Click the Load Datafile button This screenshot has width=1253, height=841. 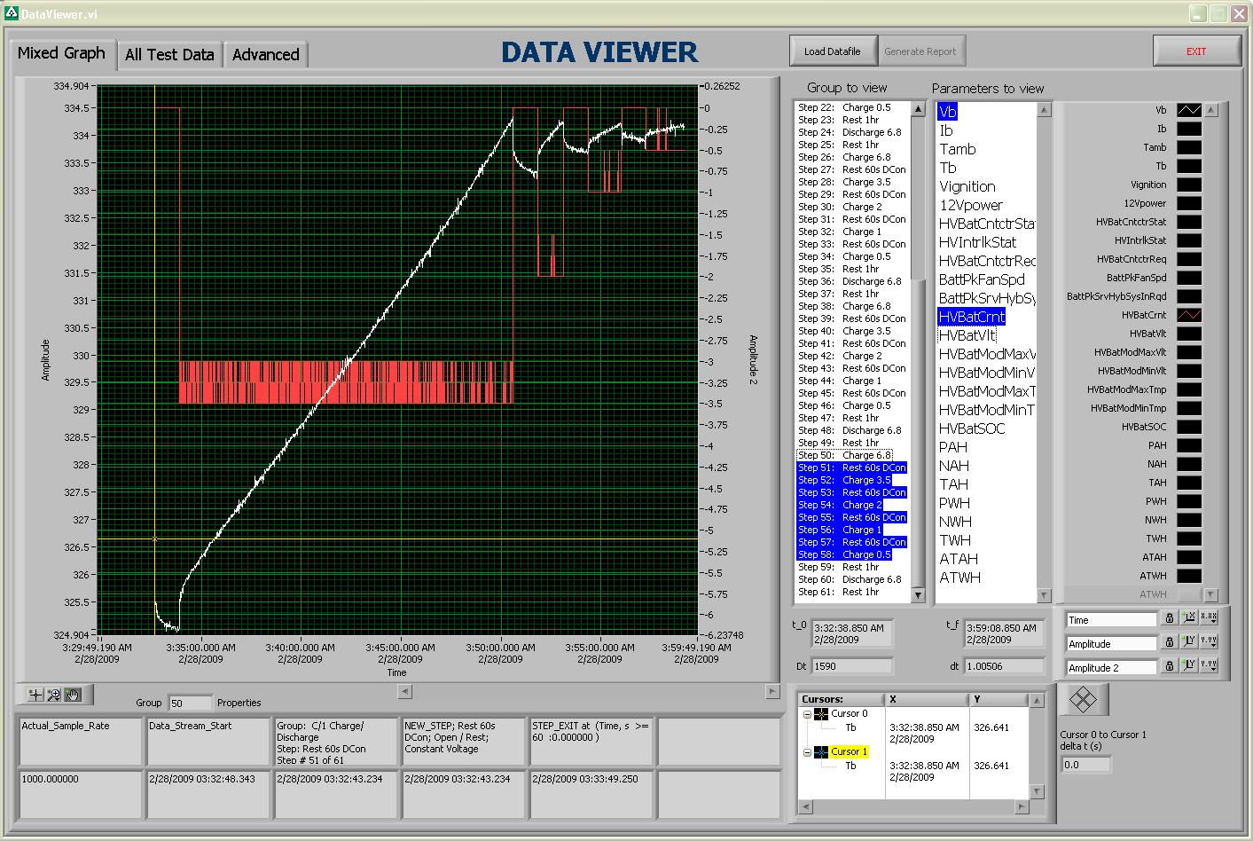point(833,51)
